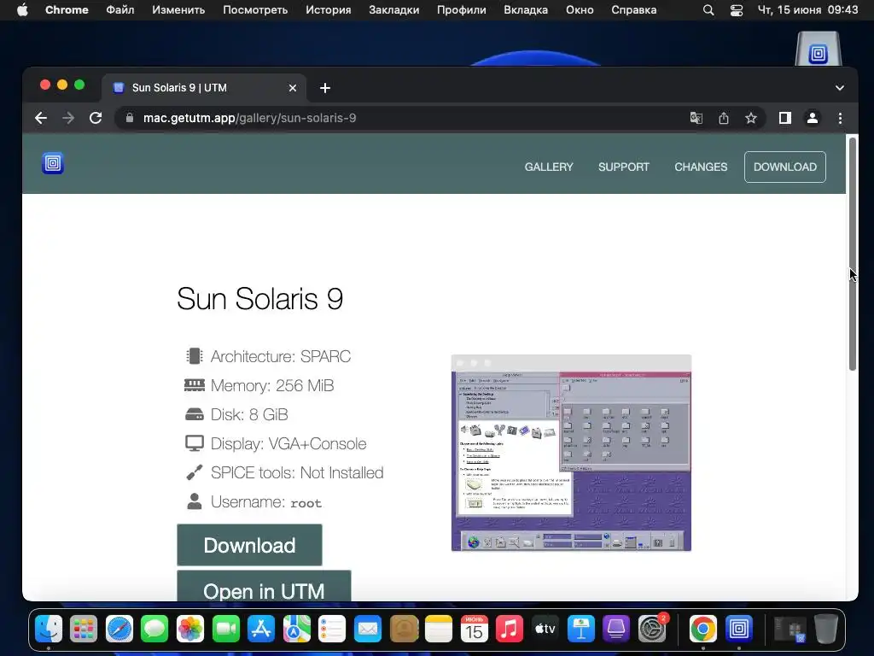Open Apple TV in the Dock
This screenshot has width=874, height=656.
tap(545, 630)
